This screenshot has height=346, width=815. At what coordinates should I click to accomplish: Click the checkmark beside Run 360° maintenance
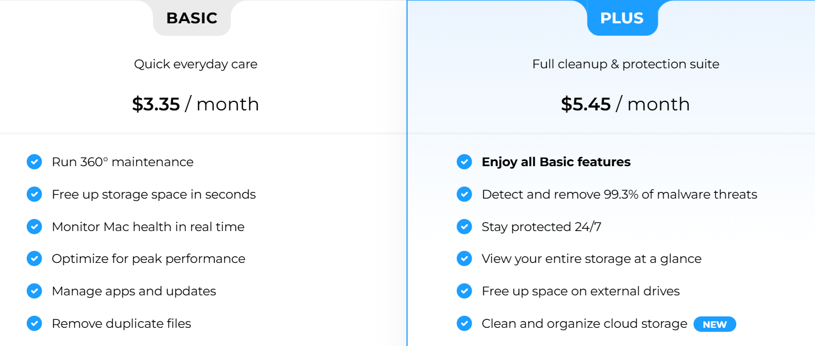click(x=34, y=162)
